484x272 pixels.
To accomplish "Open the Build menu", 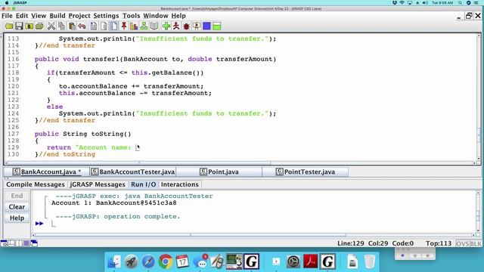I will 57,16.
